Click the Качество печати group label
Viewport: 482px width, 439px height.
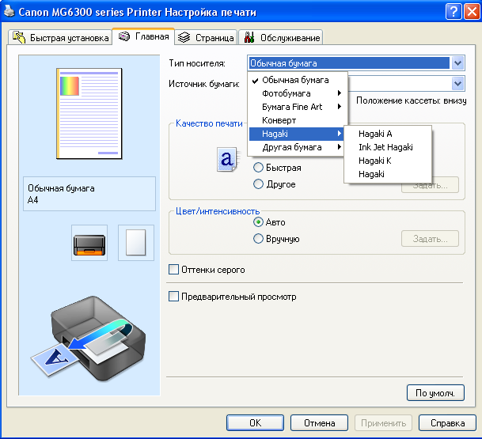(209, 123)
